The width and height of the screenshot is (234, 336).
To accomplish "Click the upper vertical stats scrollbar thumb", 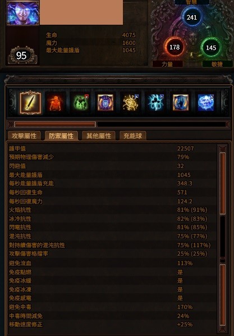I will pos(223,183).
